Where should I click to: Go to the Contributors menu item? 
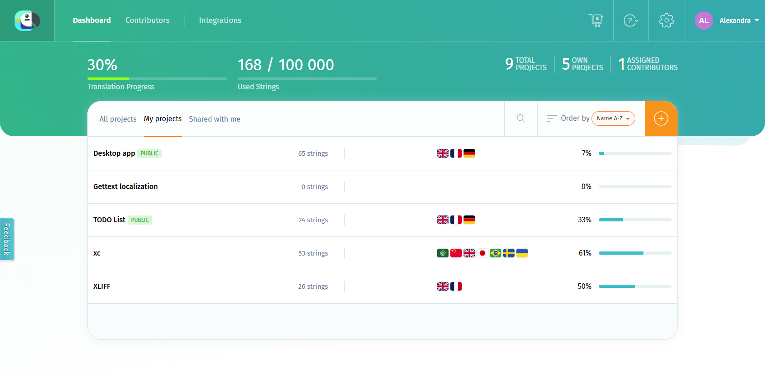coord(148,20)
